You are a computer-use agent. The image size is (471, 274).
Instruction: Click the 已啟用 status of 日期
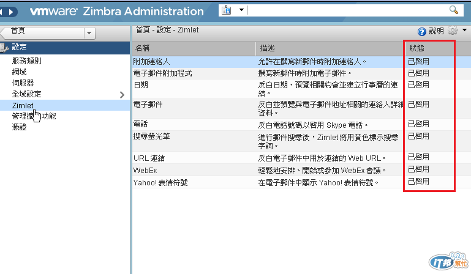[x=418, y=85]
